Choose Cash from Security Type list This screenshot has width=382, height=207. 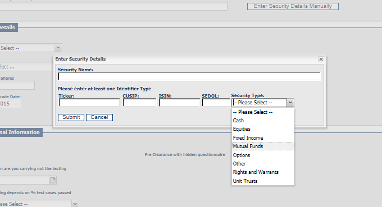pyautogui.click(x=263, y=121)
